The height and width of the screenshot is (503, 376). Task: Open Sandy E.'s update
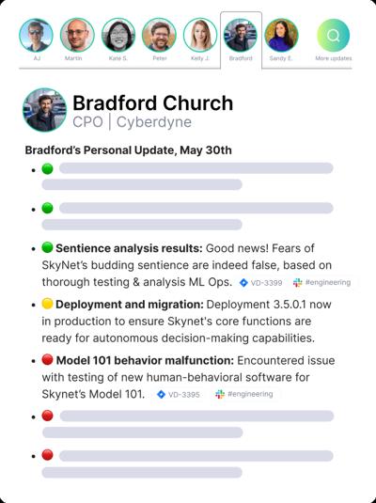pyautogui.click(x=281, y=36)
